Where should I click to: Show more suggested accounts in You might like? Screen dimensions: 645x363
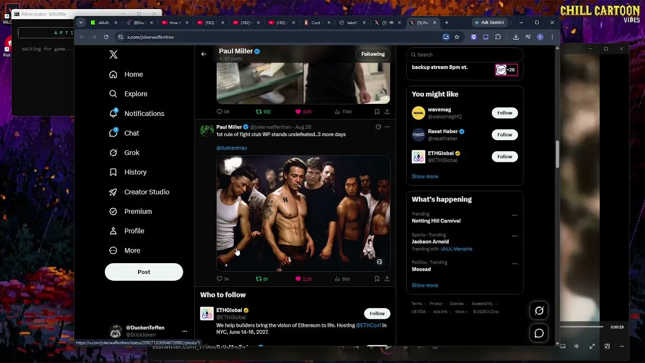425,176
